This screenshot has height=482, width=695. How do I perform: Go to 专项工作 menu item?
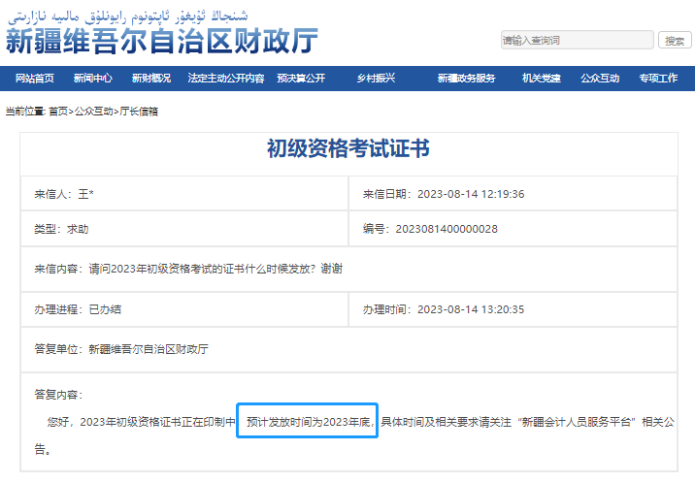pos(658,79)
